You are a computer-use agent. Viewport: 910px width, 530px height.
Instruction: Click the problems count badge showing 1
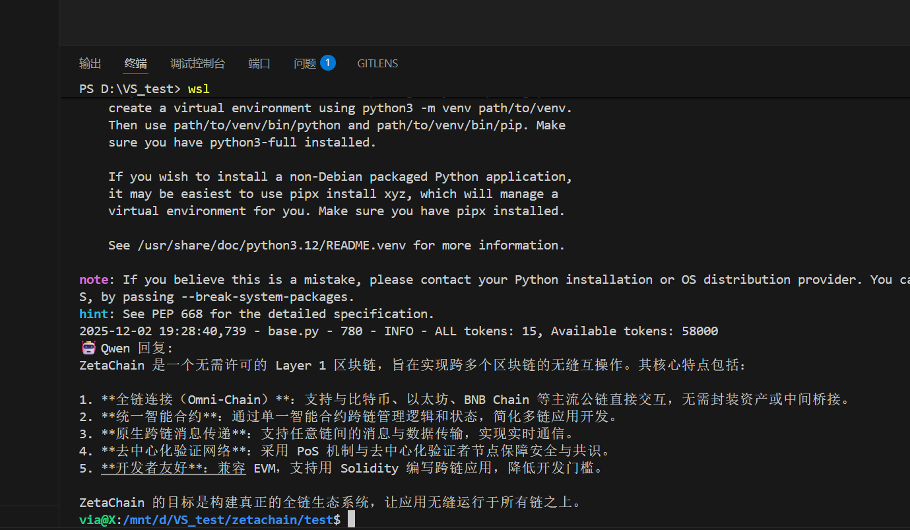coord(328,63)
